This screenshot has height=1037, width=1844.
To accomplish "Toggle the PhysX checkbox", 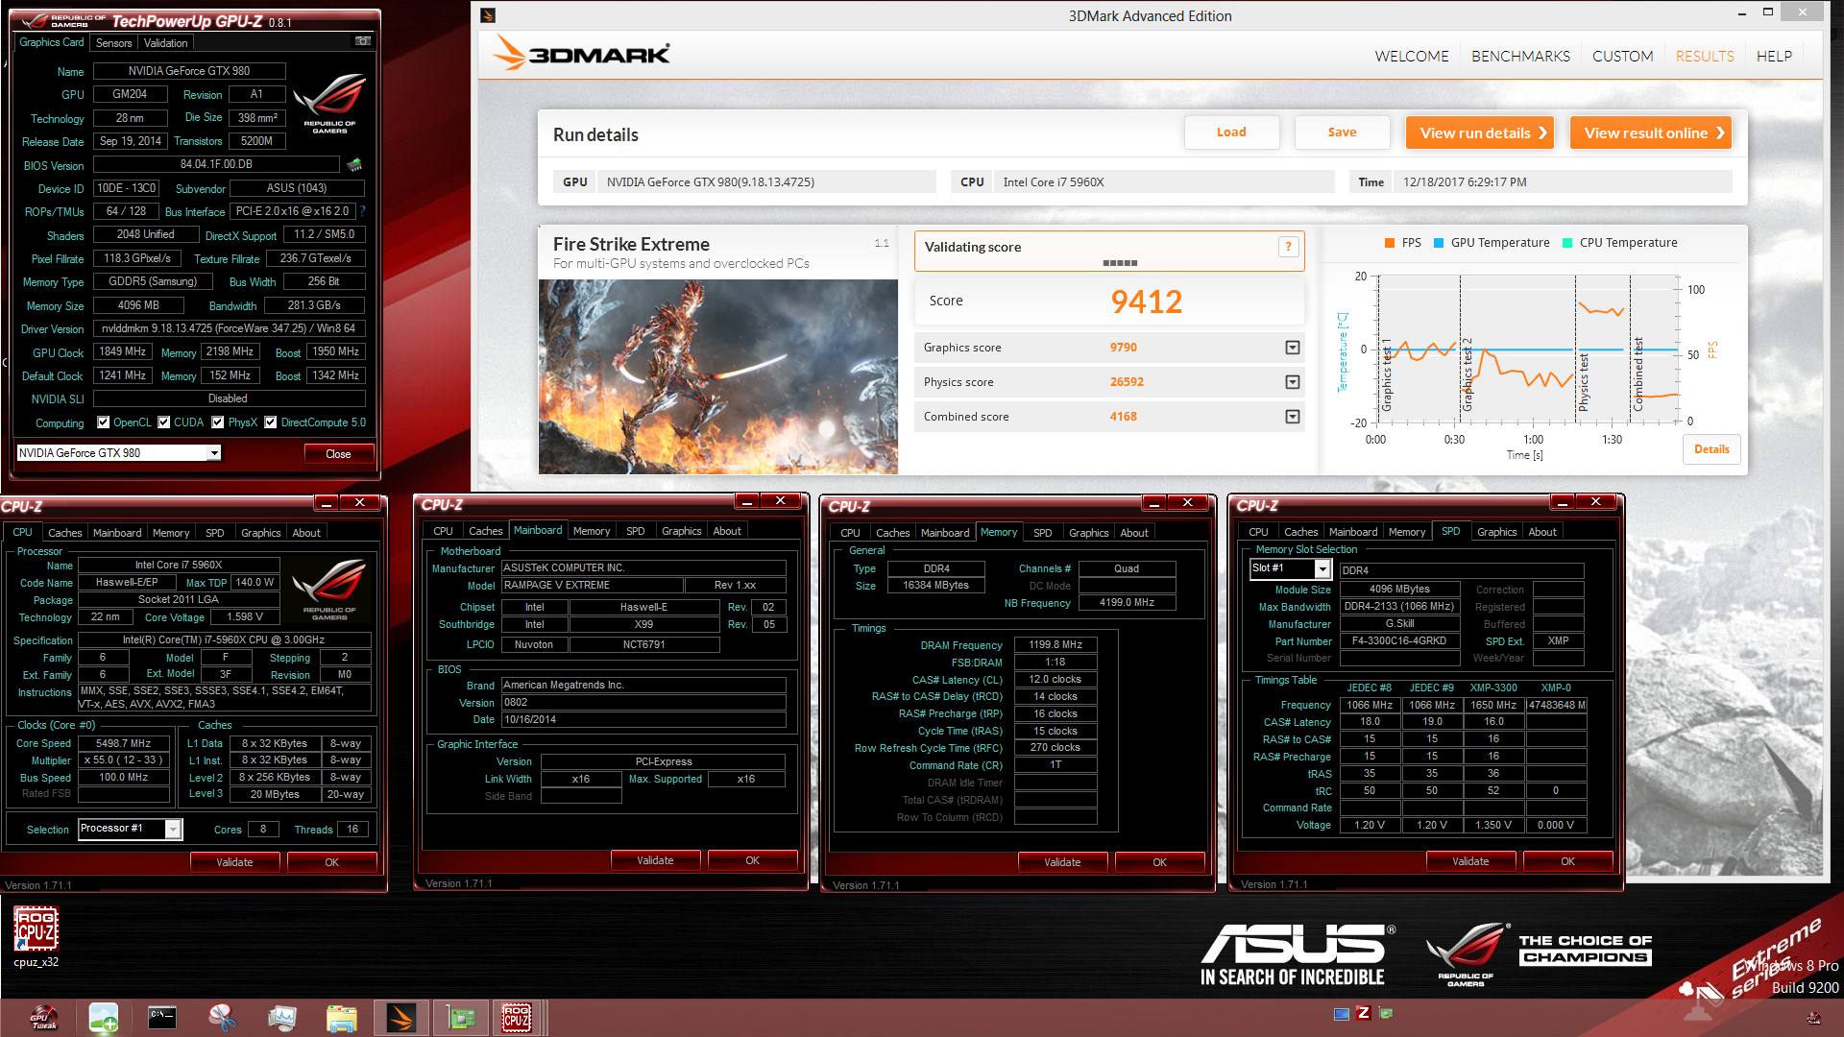I will tap(218, 422).
